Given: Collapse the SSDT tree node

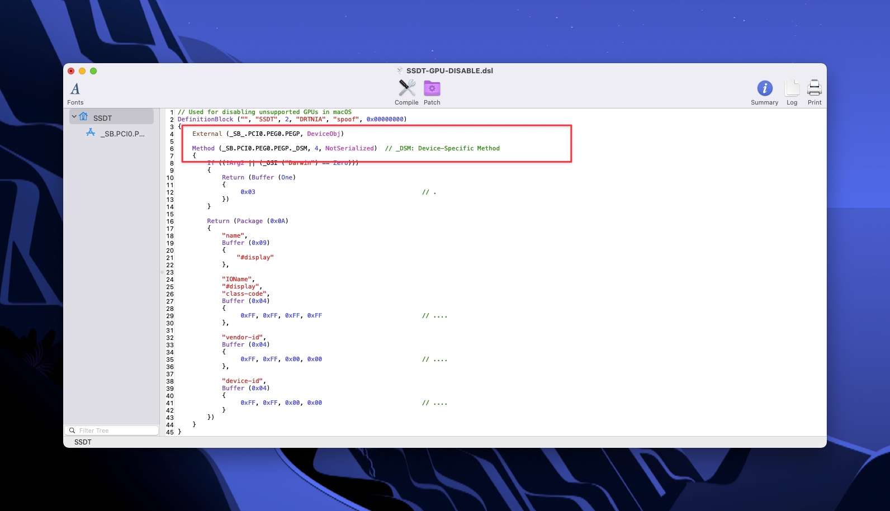Looking at the screenshot, I should 74,117.
